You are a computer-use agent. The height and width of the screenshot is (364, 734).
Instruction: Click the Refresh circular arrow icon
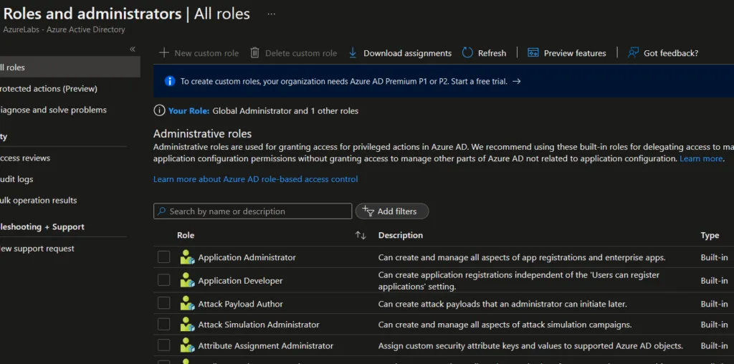tap(467, 53)
